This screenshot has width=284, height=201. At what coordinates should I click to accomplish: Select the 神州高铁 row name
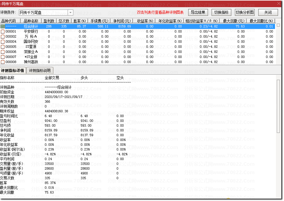(x=31, y=62)
